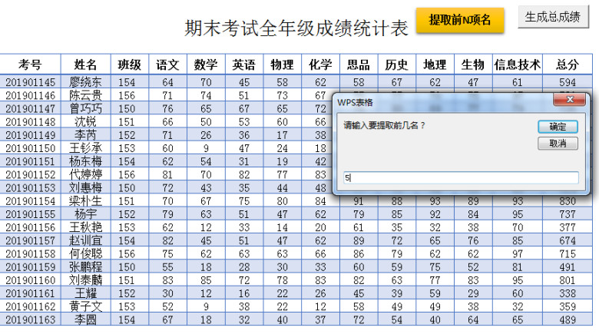
Task: Click total score 674 for 赵训宜
Action: pos(568,240)
